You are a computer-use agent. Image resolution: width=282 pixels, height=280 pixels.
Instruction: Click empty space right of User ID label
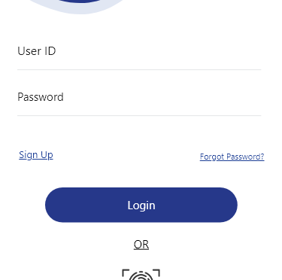click(x=159, y=51)
